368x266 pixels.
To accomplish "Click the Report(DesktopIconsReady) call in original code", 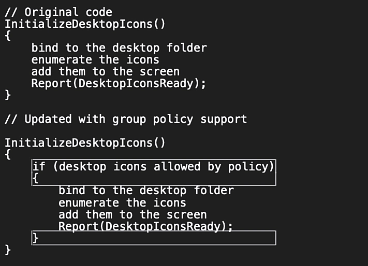I will tap(119, 83).
